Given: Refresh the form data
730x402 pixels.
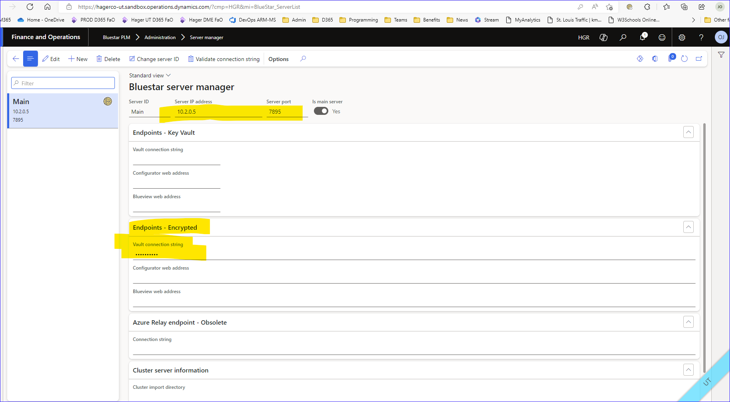Looking at the screenshot, I should click(x=685, y=59).
